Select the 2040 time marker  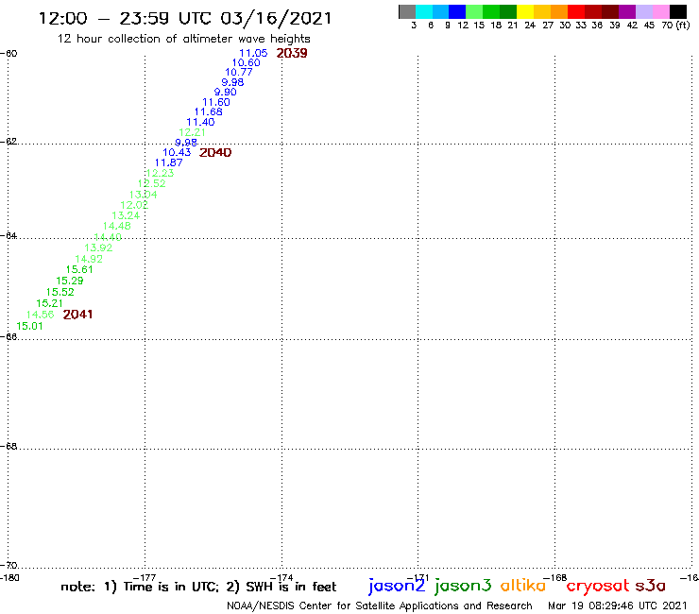215,152
